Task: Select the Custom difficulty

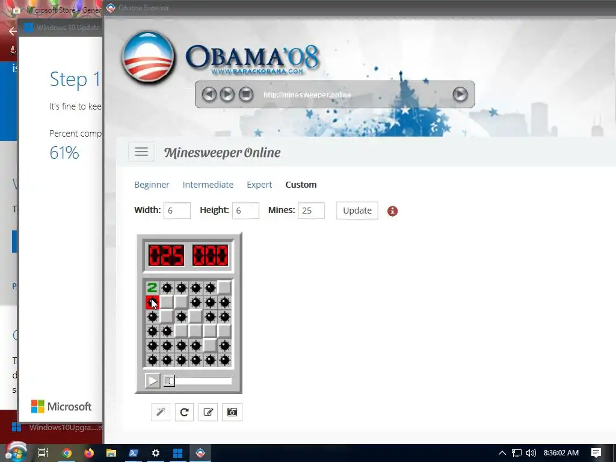Action: [301, 185]
